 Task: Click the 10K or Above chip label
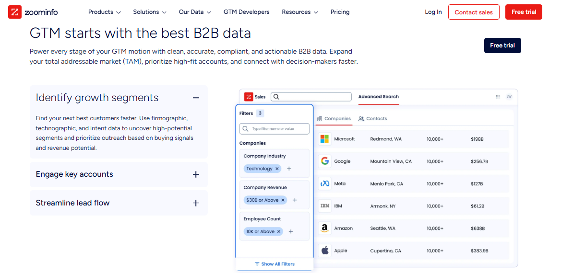pos(260,232)
